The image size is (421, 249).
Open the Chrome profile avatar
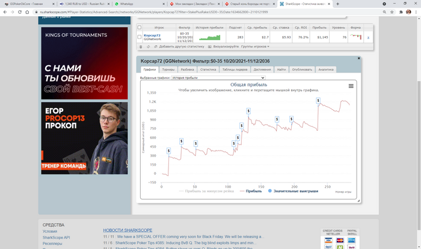408,12
